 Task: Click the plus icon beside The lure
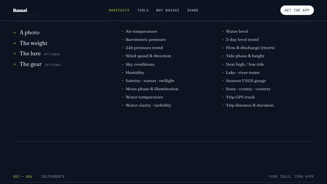pos(15,54)
